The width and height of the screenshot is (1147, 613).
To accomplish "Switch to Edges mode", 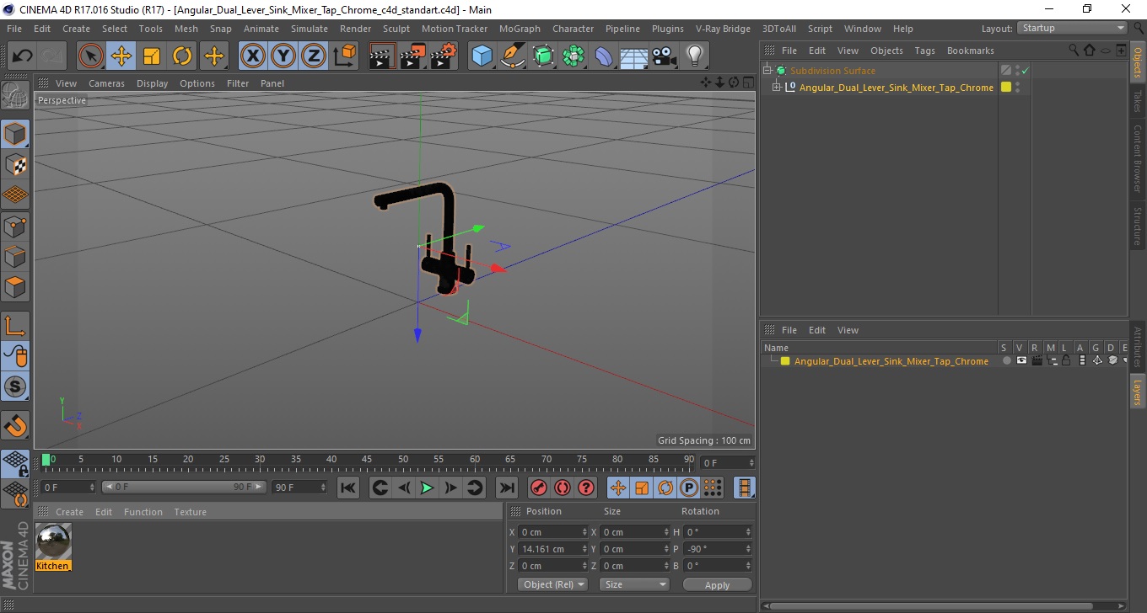I will pos(15,256).
